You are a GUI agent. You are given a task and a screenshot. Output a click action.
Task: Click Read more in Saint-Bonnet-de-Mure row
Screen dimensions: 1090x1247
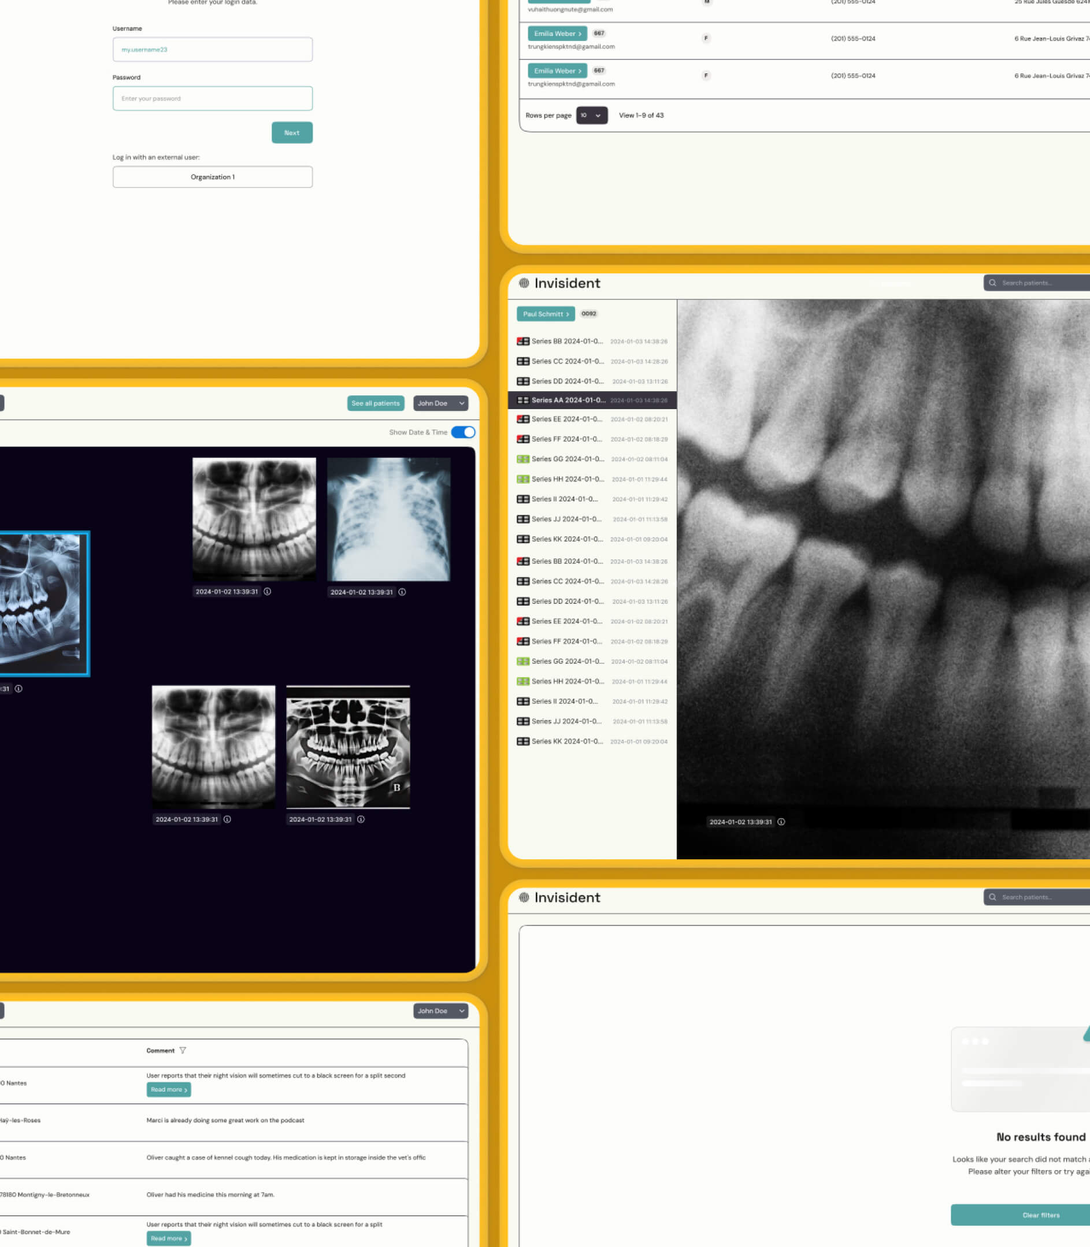click(x=169, y=1238)
